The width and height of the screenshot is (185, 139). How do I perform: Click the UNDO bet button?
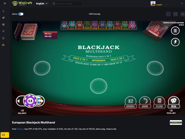click(145, 103)
